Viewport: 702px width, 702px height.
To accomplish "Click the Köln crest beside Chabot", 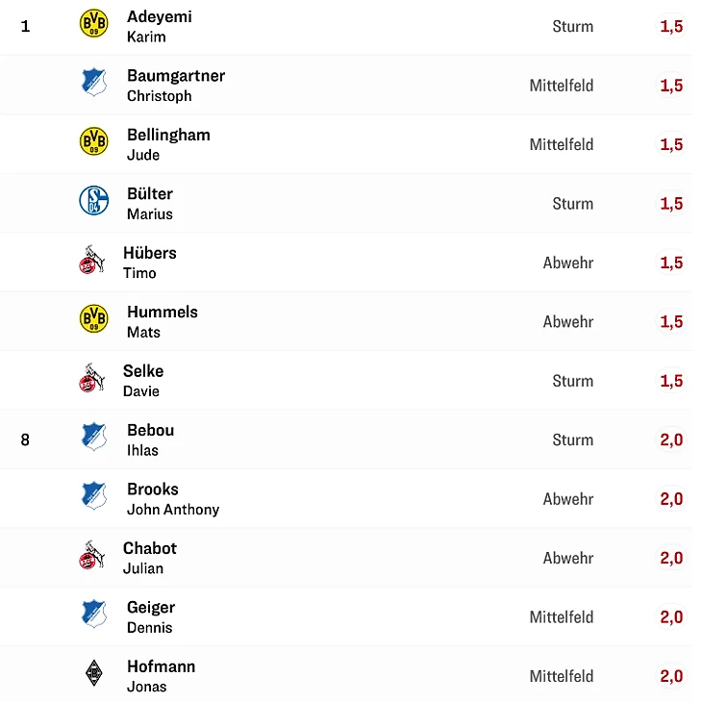I will point(91,555).
